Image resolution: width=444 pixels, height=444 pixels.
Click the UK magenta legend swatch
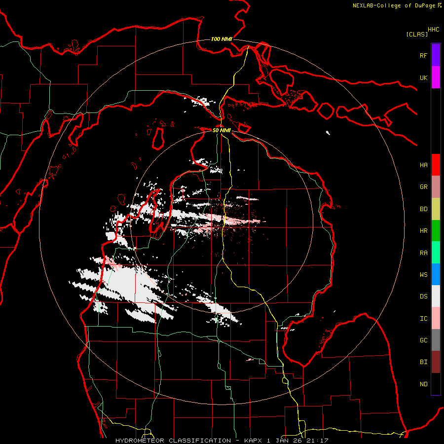click(x=436, y=77)
